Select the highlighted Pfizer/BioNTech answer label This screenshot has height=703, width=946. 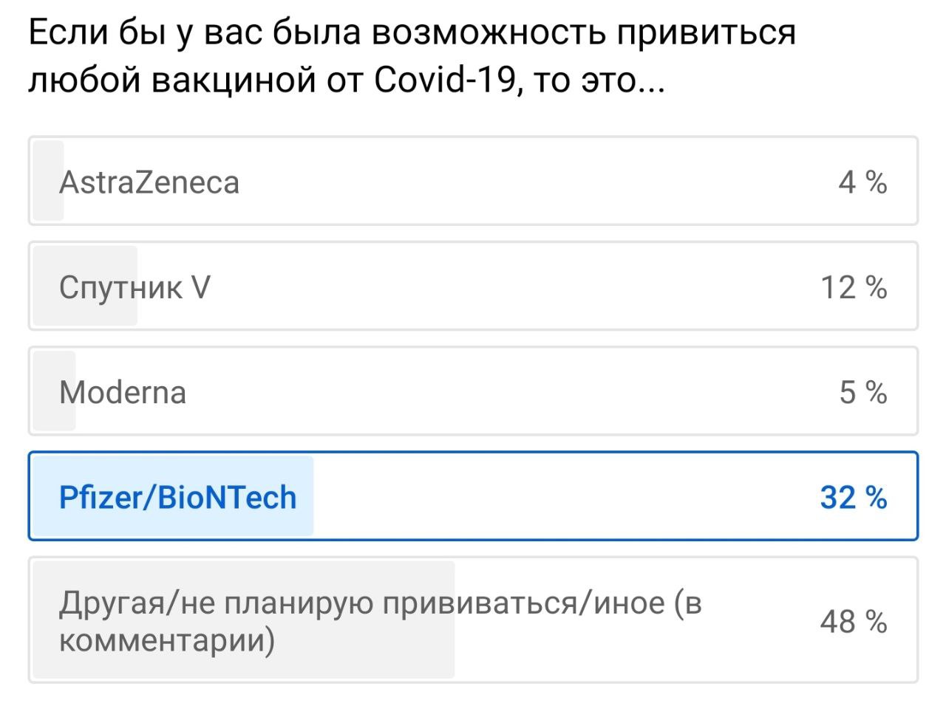(x=177, y=497)
